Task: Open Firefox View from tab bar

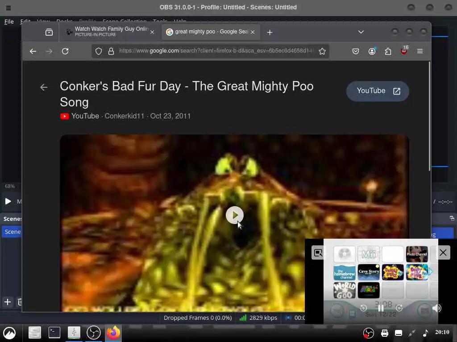Action: coord(49,32)
